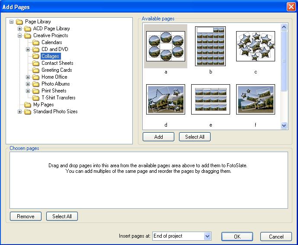The width and height of the screenshot is (298, 245).
Task: Expand the Print Sheets folder
Action: 28,91
